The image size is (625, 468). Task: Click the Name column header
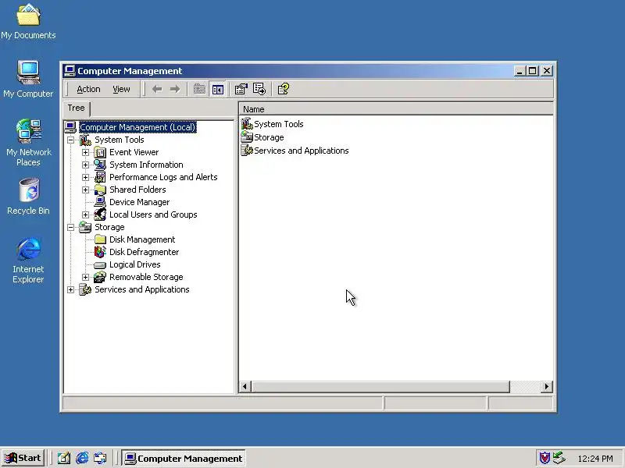(396, 109)
